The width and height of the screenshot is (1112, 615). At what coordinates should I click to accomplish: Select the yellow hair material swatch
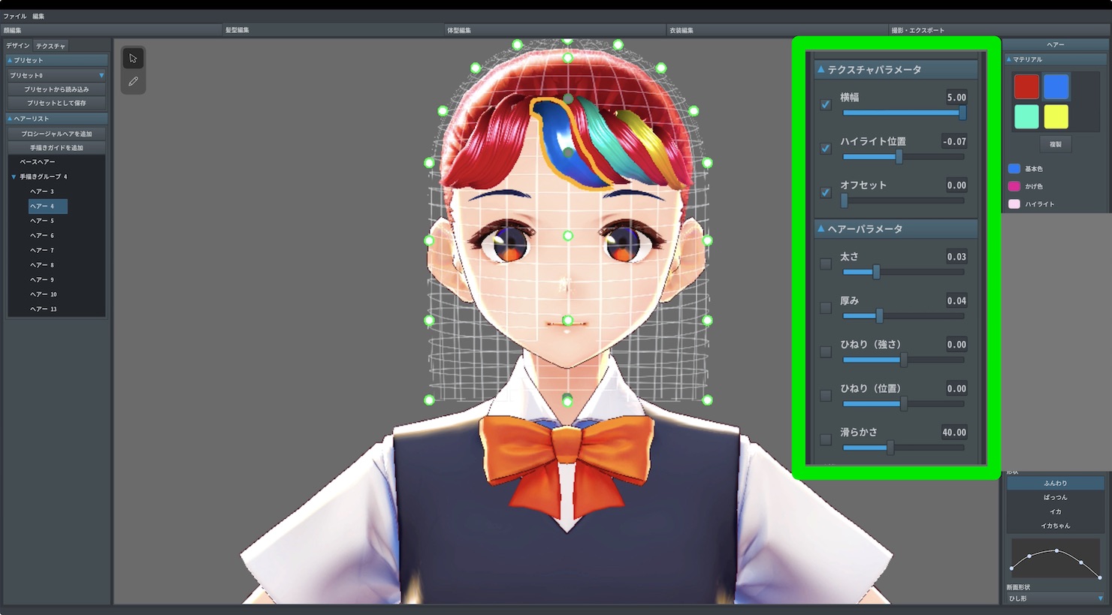pos(1056,116)
